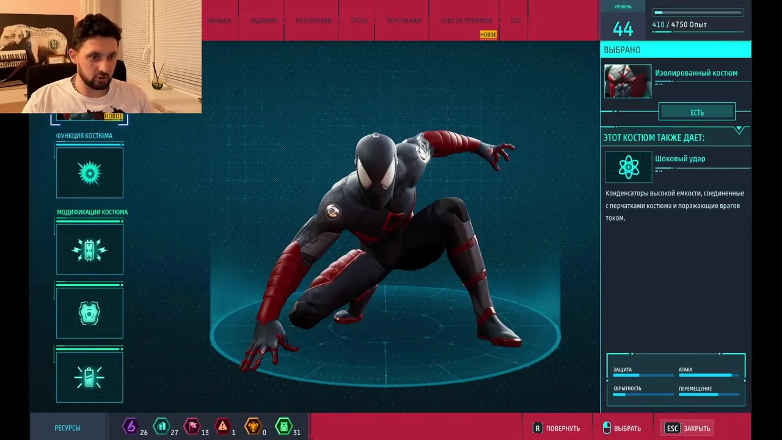Click the Изолированный костюм title text
Image resolution: width=782 pixels, height=440 pixels.
coord(696,73)
